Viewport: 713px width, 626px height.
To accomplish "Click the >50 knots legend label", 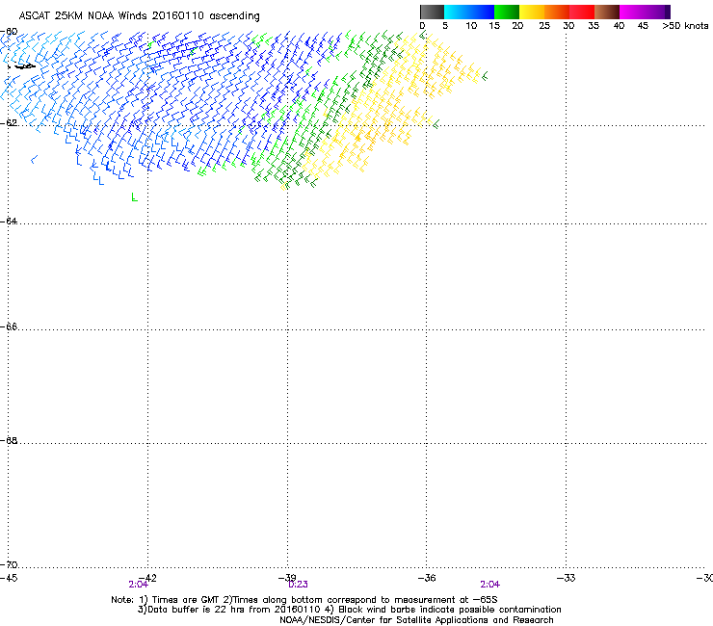I will [x=685, y=26].
